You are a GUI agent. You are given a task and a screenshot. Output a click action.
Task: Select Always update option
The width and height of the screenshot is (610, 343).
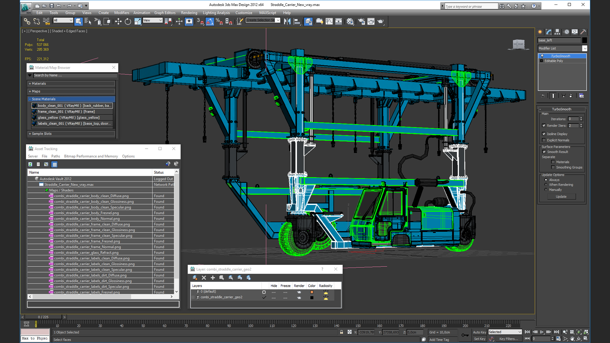coord(546,180)
